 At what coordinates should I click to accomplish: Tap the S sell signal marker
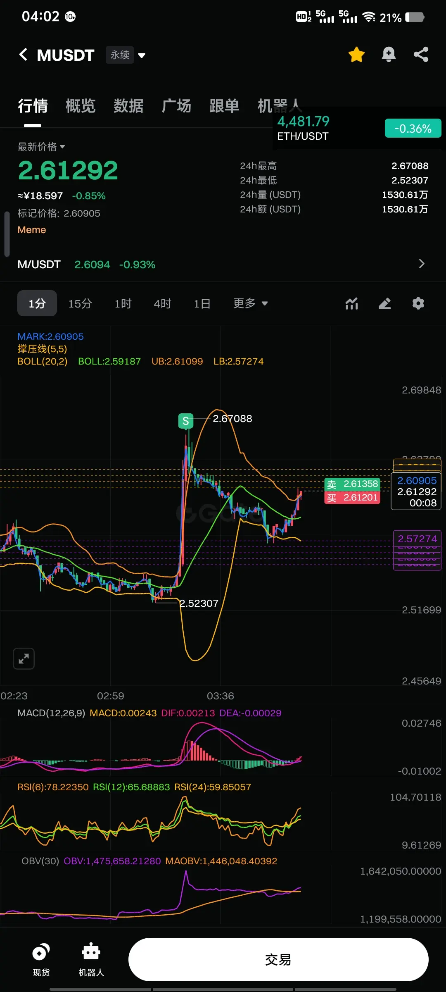(186, 421)
